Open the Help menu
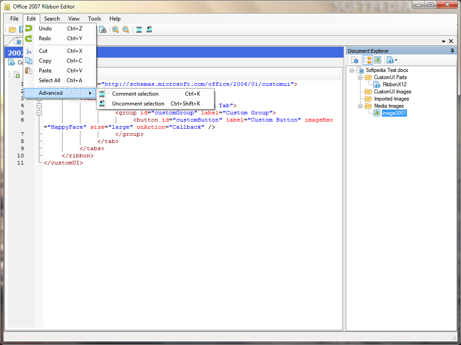461x345 pixels. click(115, 18)
